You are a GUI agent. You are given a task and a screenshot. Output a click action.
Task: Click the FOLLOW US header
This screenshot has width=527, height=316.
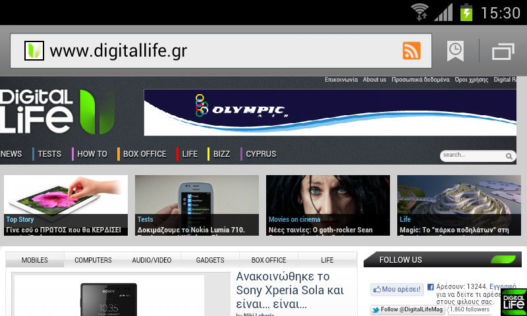(443, 259)
